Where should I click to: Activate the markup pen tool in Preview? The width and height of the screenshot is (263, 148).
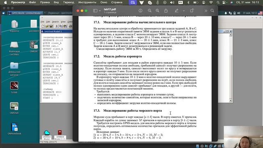(x=176, y=11)
